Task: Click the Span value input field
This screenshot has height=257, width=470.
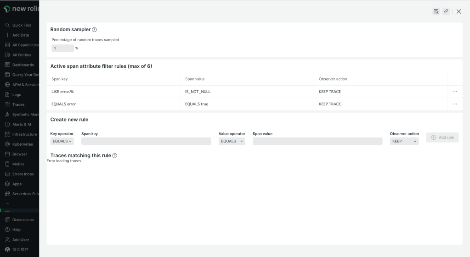Action: tap(317, 141)
